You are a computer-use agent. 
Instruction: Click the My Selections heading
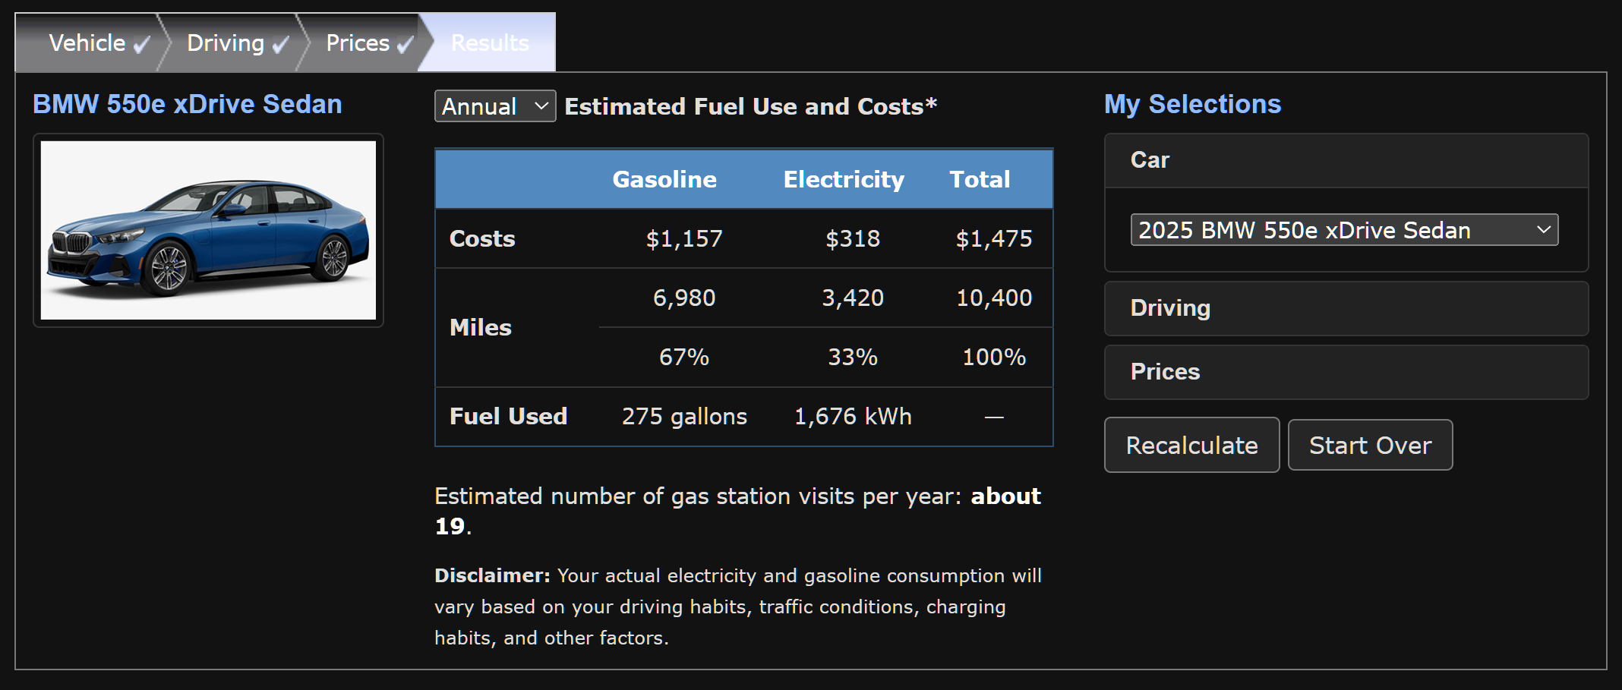point(1192,104)
